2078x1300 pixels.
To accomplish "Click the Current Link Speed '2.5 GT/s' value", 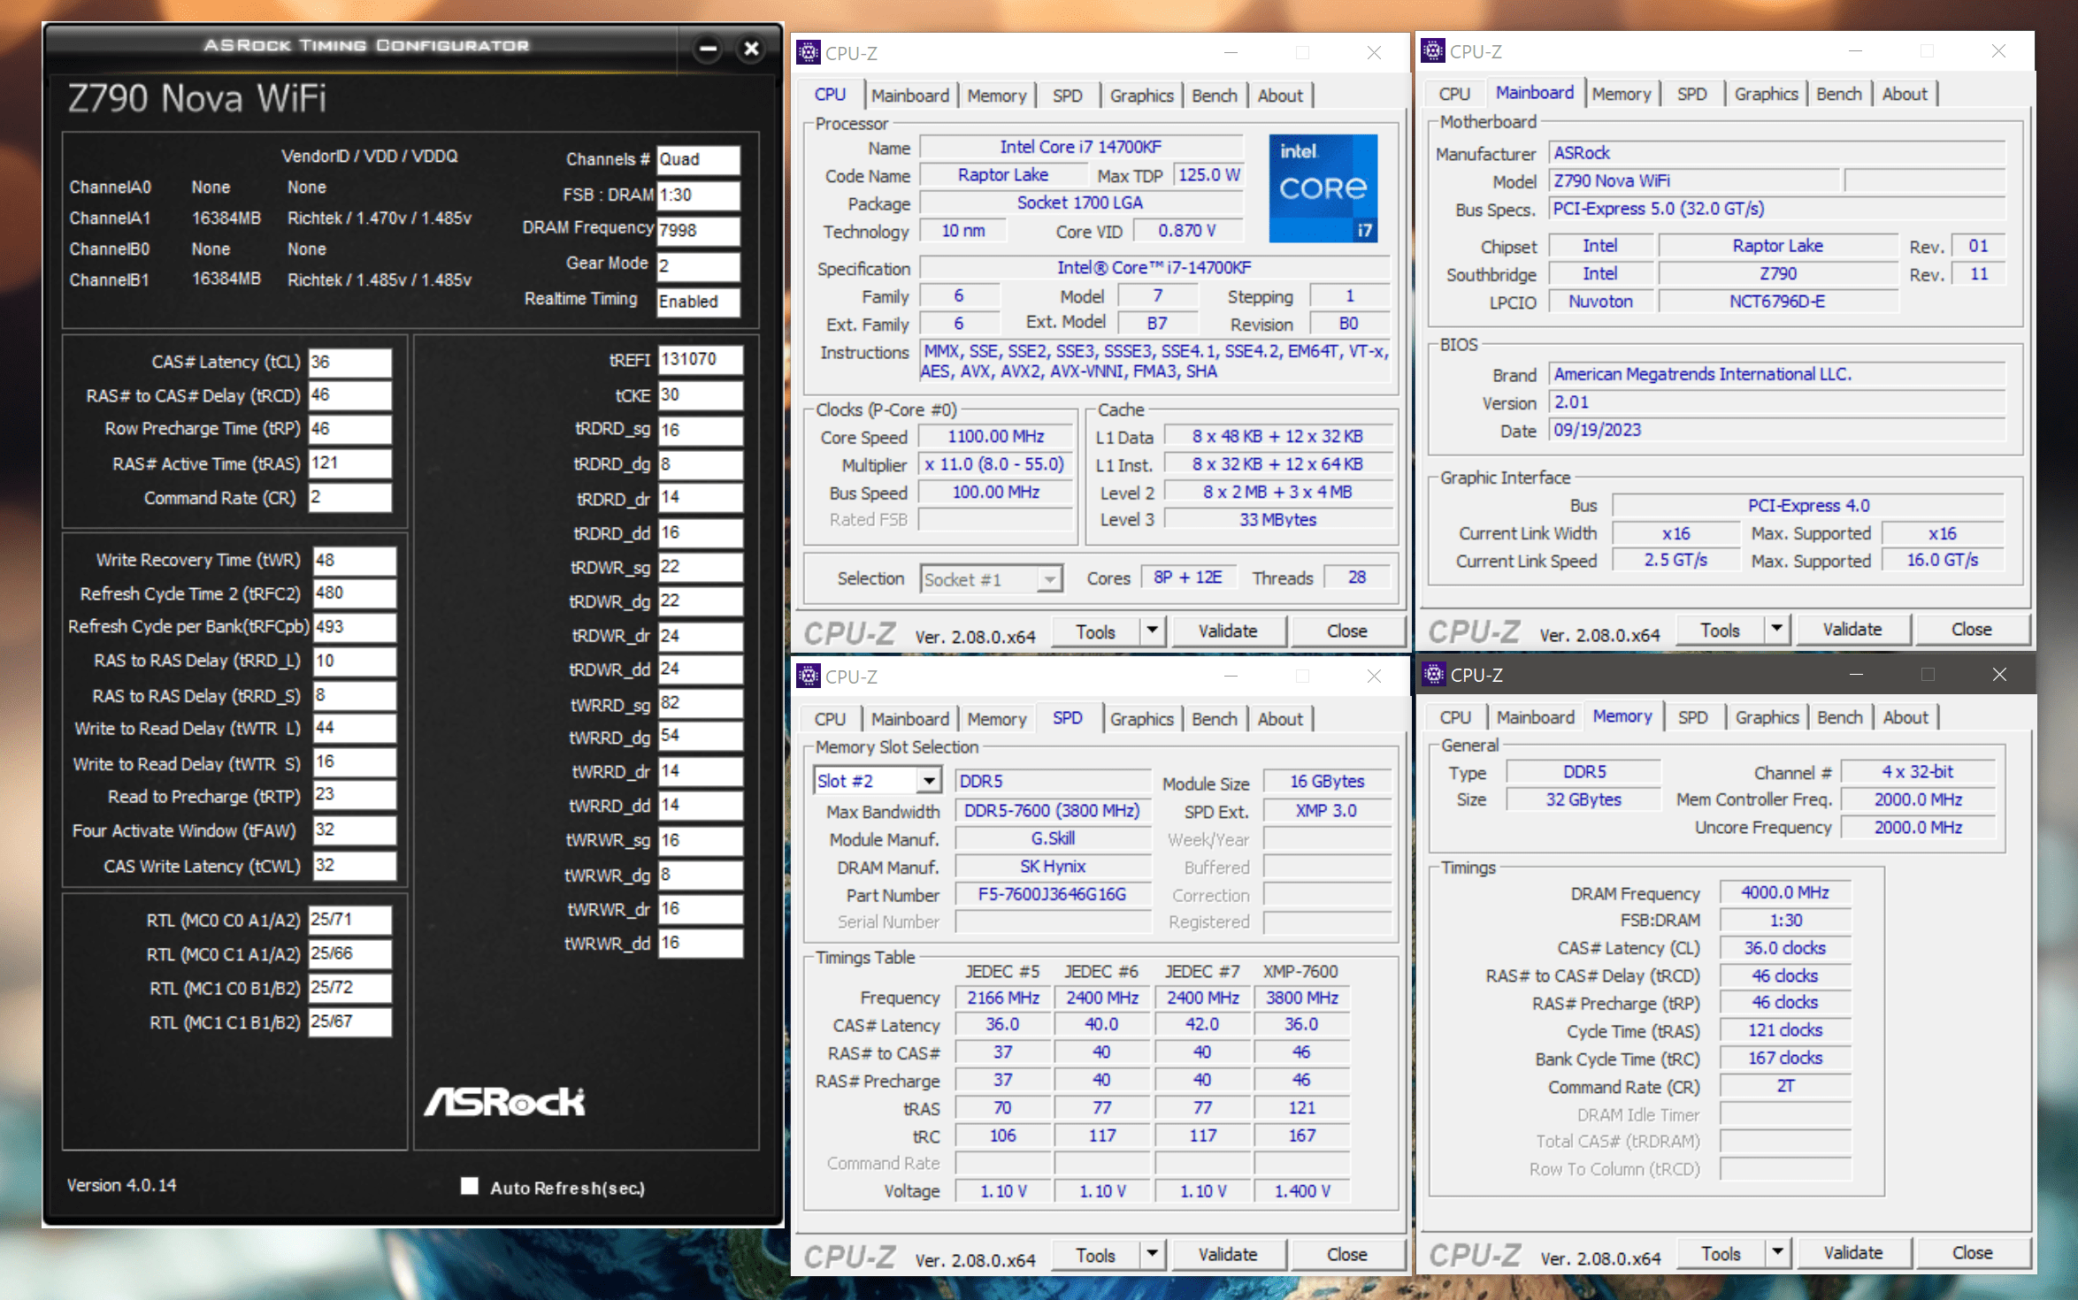I will click(x=1675, y=560).
